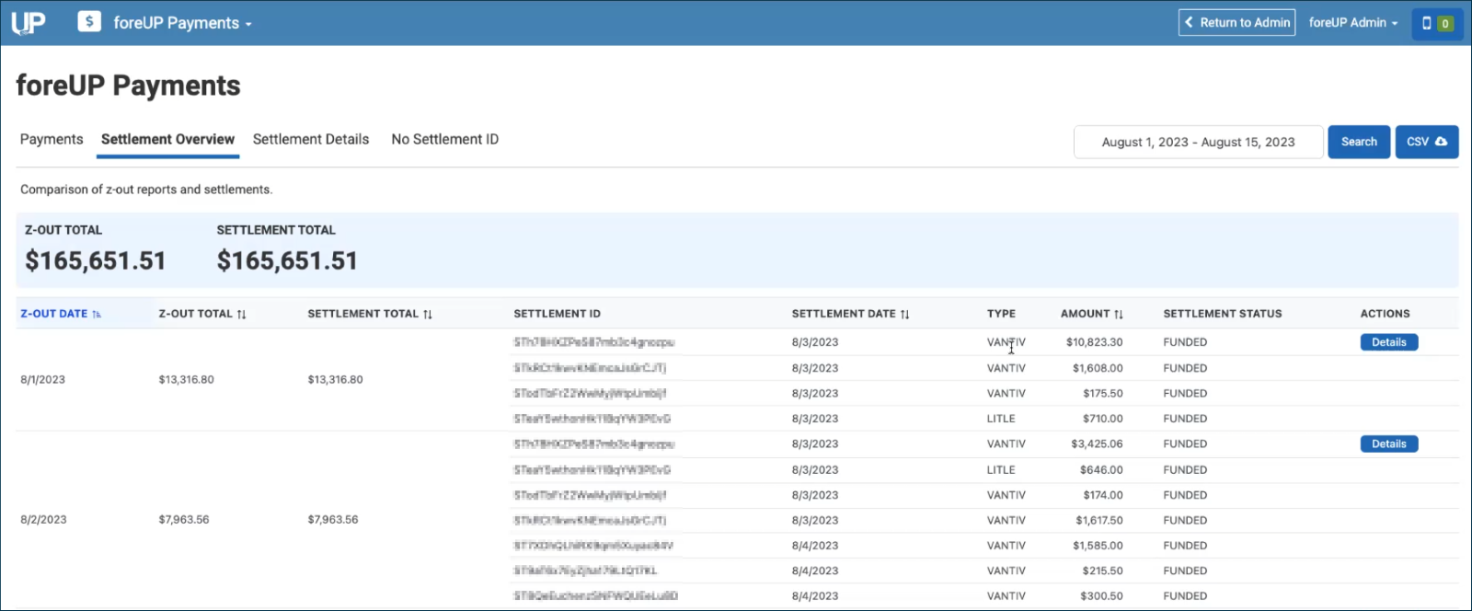
Task: Expand the foreUP Admin user menu
Action: click(x=1353, y=23)
